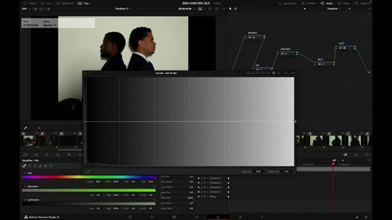The width and height of the screenshot is (392, 220).
Task: Expand the Sizing keyframe track
Action: 208,197
